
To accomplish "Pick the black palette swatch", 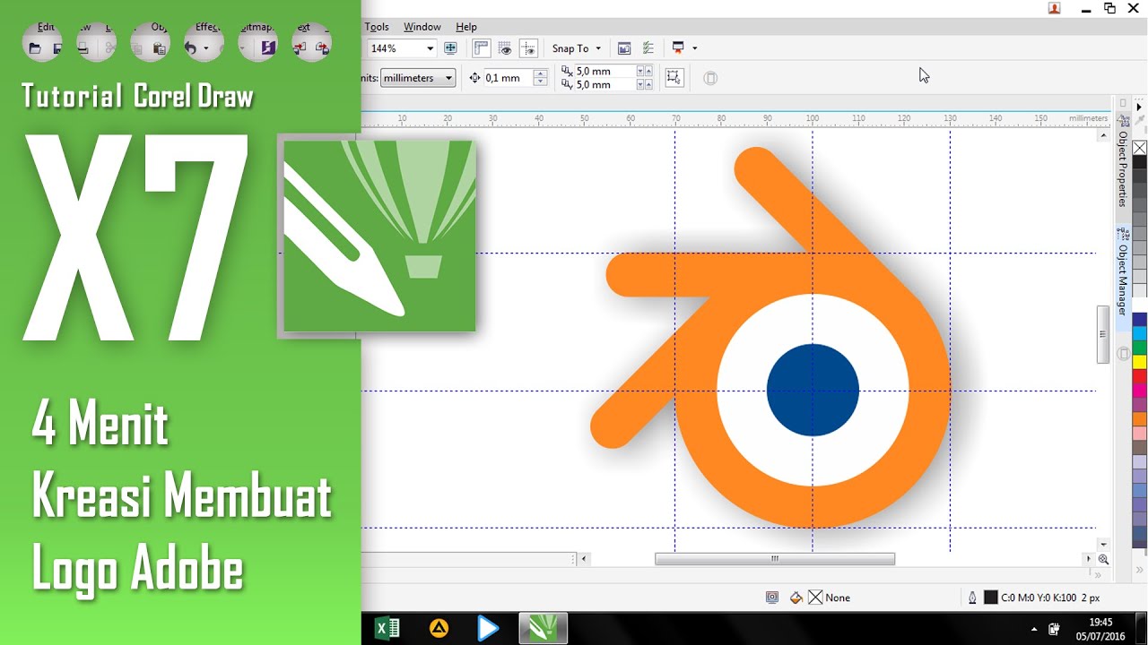I will (1139, 162).
